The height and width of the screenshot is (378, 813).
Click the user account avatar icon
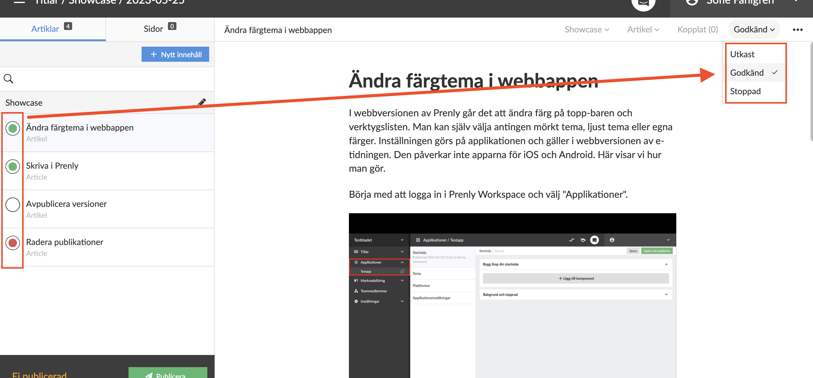pyautogui.click(x=692, y=2)
